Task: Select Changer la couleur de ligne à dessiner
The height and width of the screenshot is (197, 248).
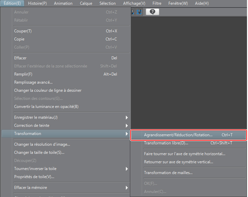Action: (66, 90)
